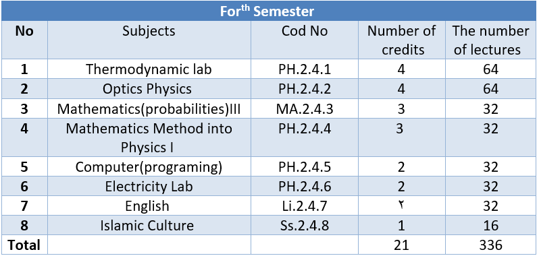The height and width of the screenshot is (256, 539).
Task: Select the 'Computer(programing)' cell
Action: [x=149, y=167]
